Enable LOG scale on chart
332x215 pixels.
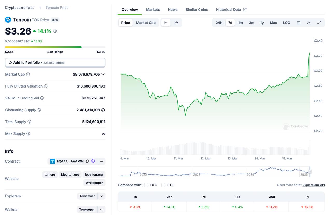point(287,23)
